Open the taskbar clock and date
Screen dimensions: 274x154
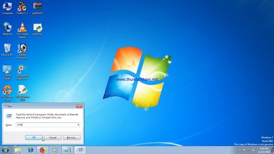[264, 150]
